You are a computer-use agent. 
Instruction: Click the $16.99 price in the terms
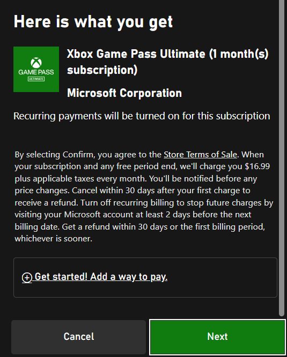pyautogui.click(x=257, y=166)
